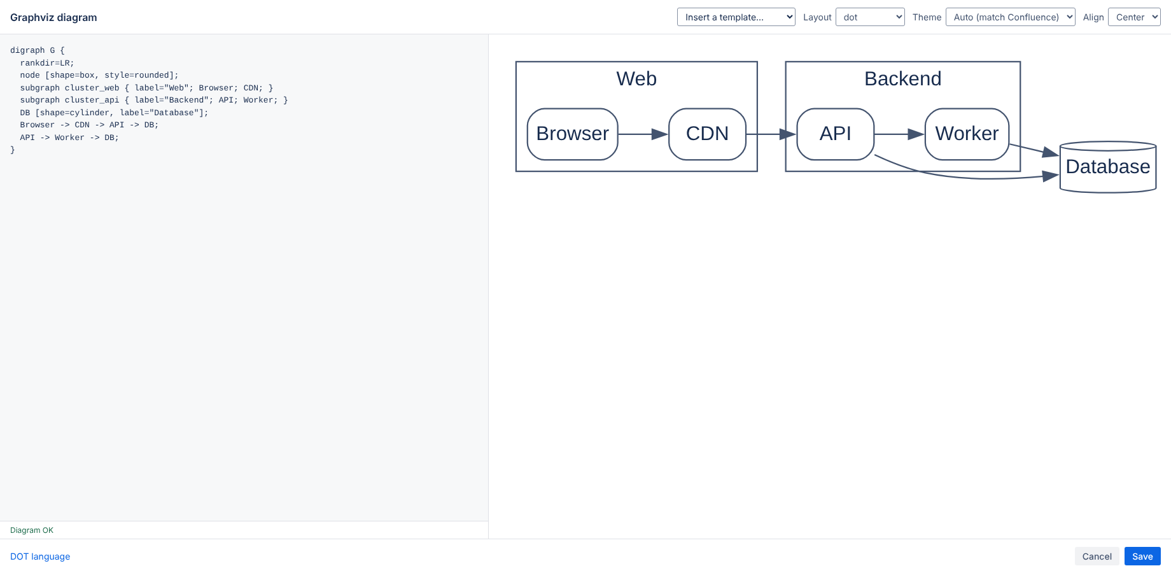Click the API node in diagram
This screenshot has height=573, width=1171.
click(x=836, y=134)
